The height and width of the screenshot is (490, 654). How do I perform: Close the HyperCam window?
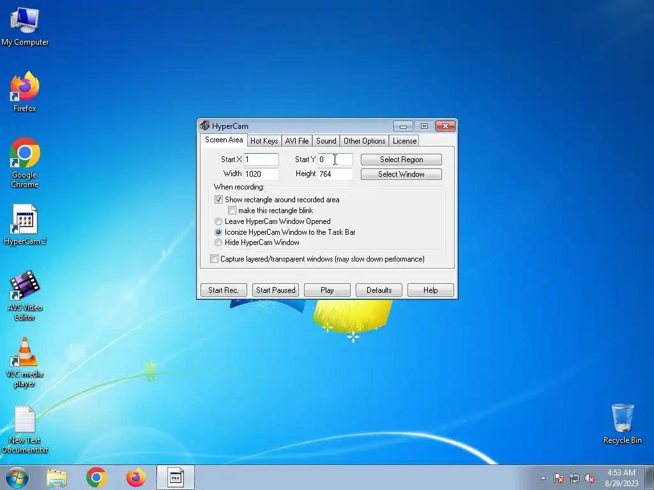445,126
